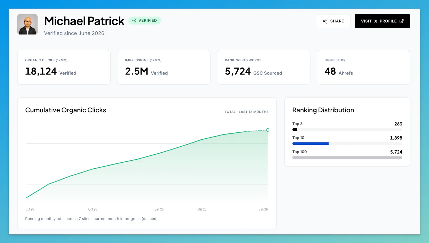
Task: Click the share icon in the Share button
Action: pyautogui.click(x=325, y=21)
